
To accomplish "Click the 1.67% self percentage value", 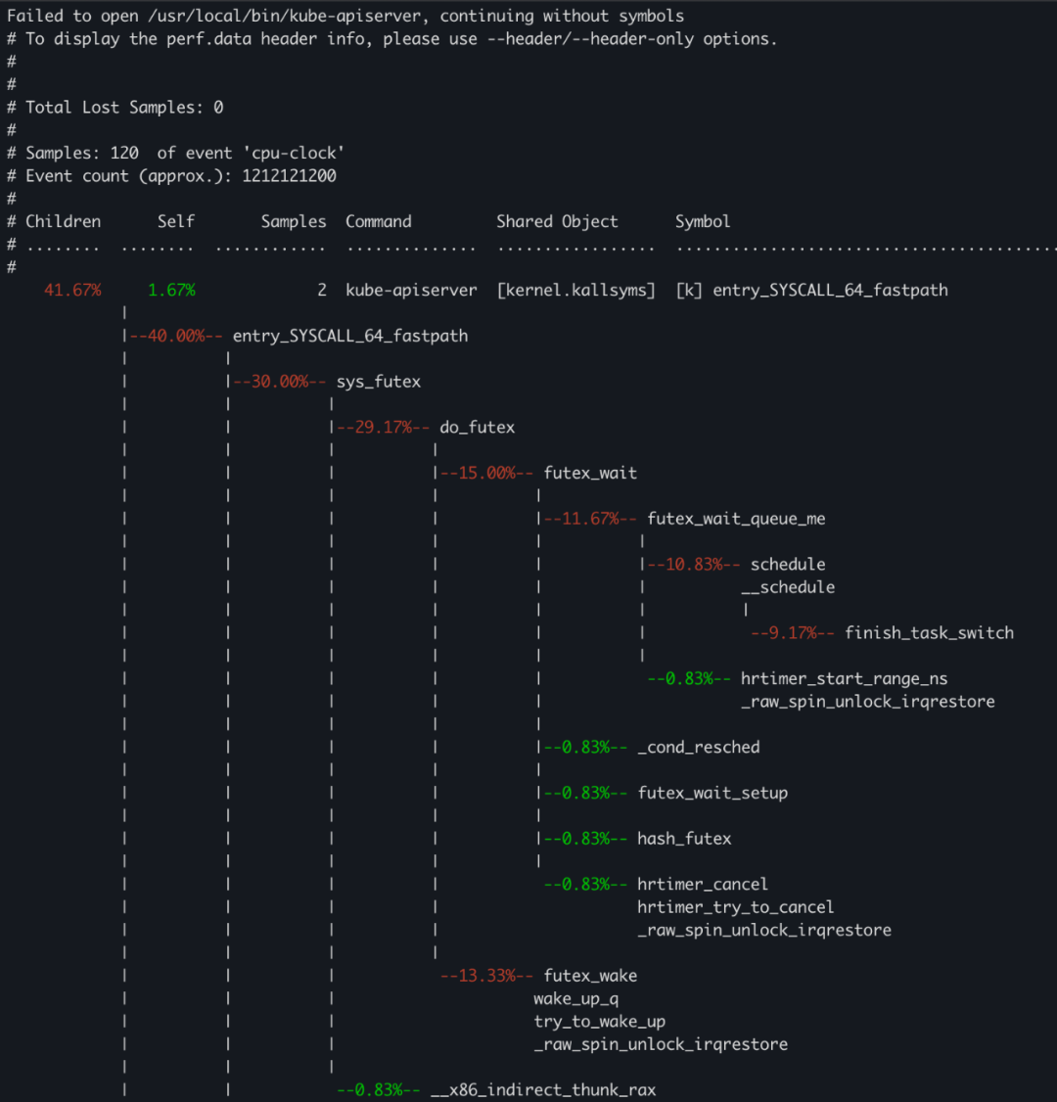I will click(171, 290).
